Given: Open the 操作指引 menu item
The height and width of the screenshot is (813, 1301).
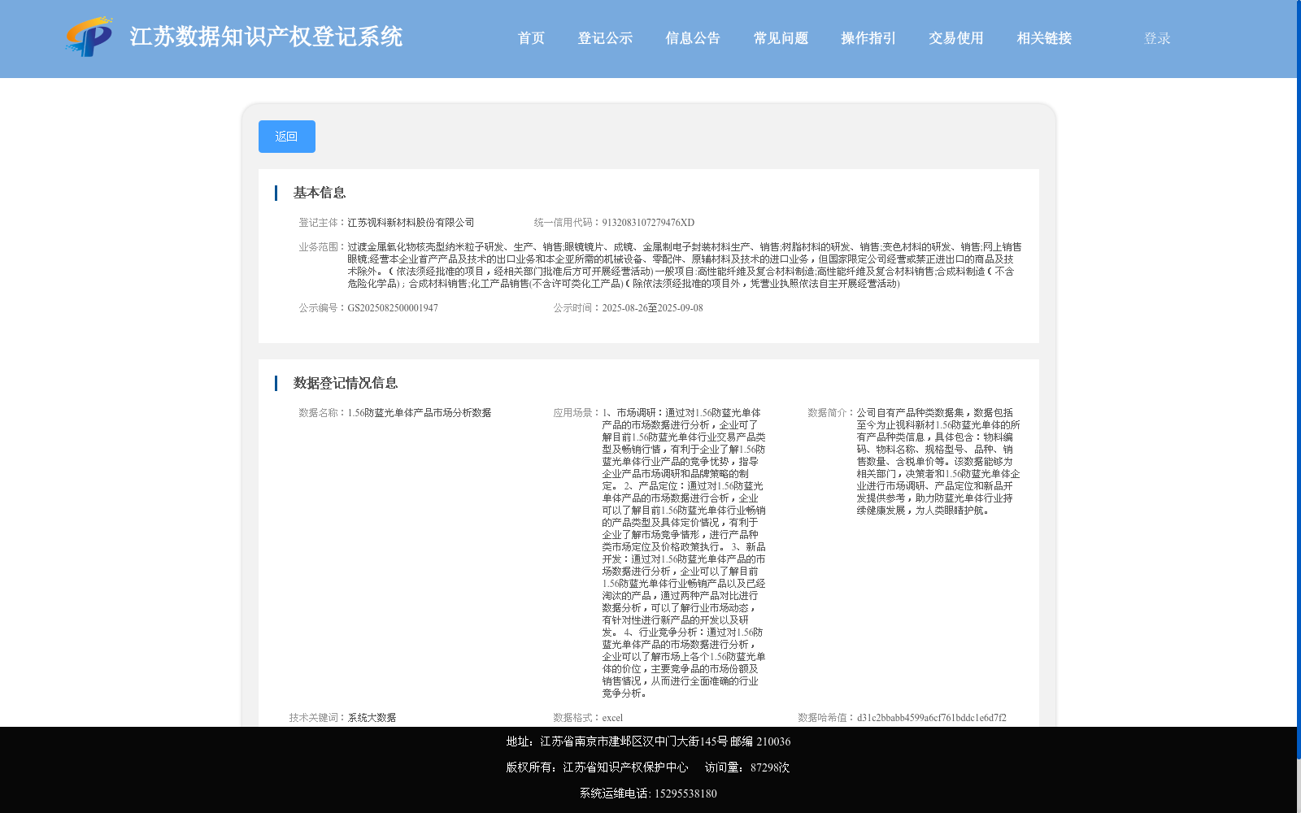Looking at the screenshot, I should point(868,38).
